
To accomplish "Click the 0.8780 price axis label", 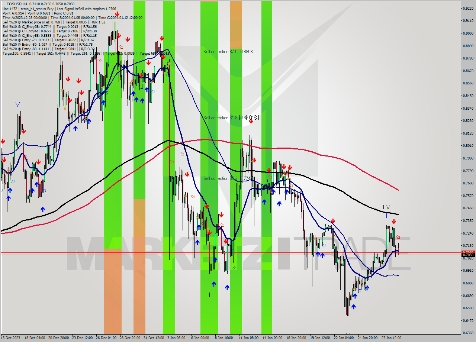I will pyautogui.click(x=467, y=58).
